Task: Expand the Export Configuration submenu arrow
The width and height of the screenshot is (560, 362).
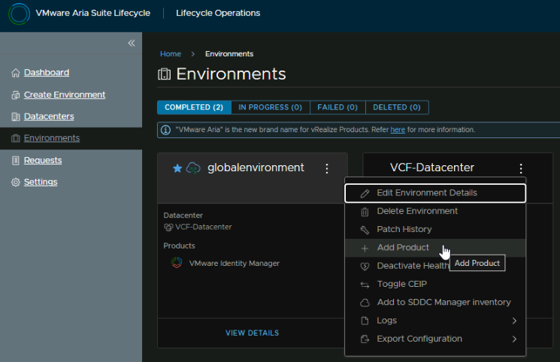Action: pos(514,339)
